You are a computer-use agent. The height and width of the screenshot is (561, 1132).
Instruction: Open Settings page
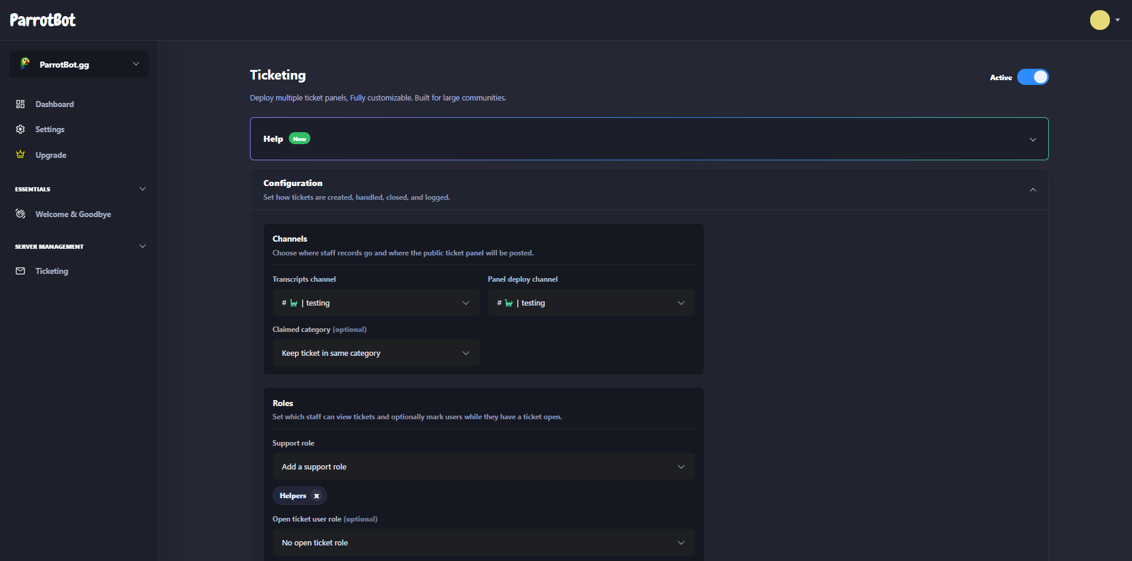pos(50,129)
